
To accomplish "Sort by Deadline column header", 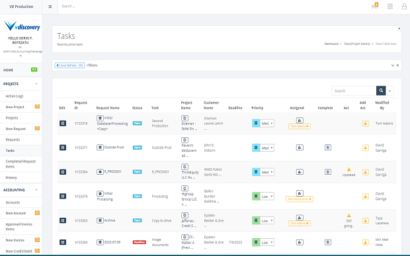I will 235,108.
